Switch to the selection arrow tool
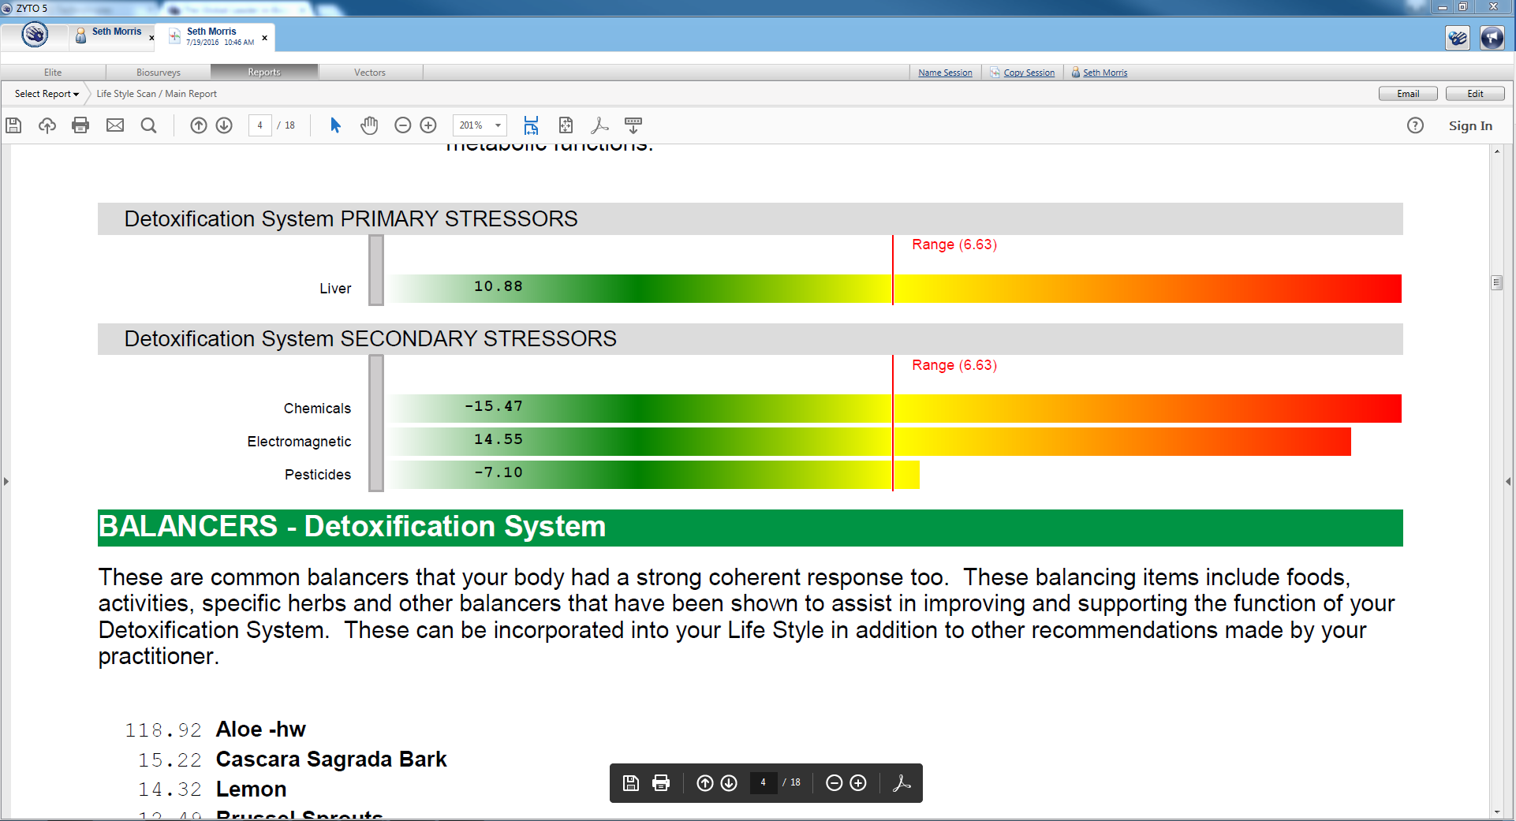Screen dimensions: 1516x821 click(335, 125)
